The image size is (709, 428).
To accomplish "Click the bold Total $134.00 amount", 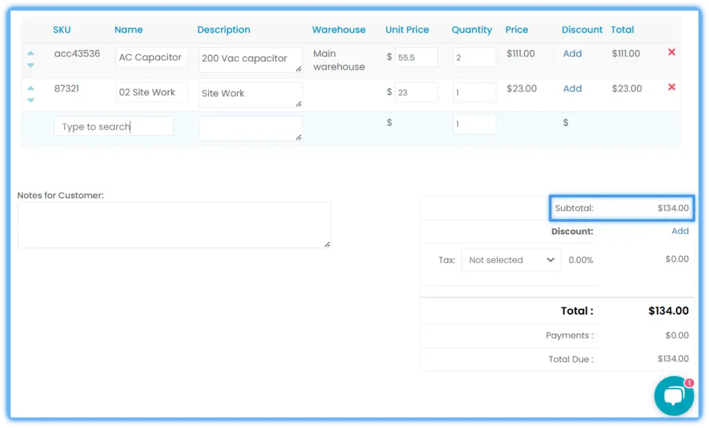I will [x=668, y=311].
